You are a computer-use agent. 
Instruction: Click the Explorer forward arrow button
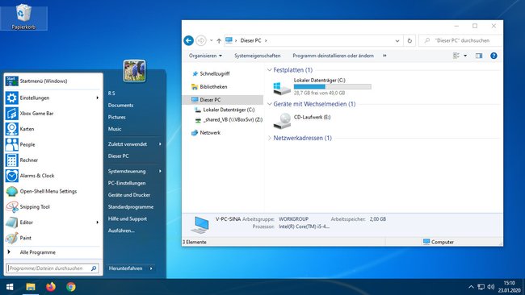pyautogui.click(x=201, y=40)
